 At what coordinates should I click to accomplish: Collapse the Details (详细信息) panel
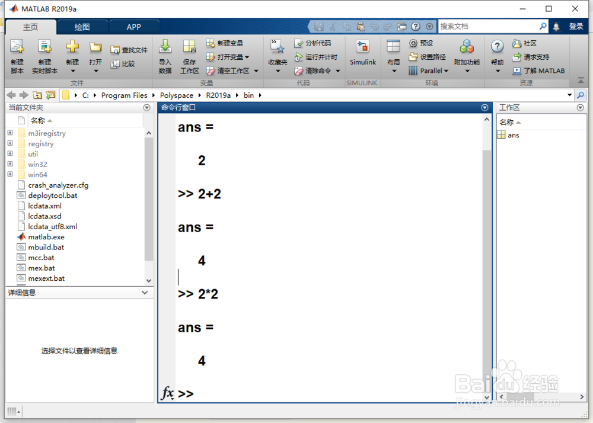point(145,293)
